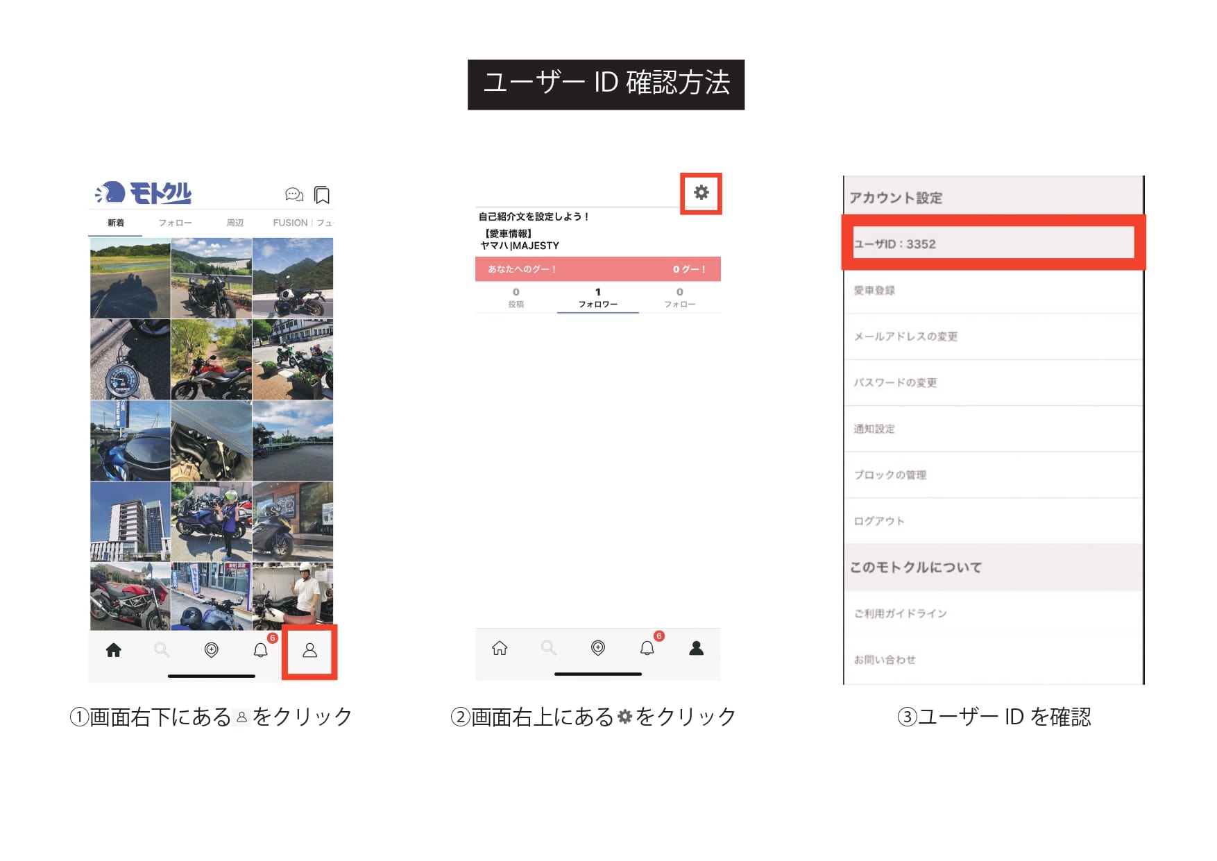Select the フォロワー count tab
The height and width of the screenshot is (861, 1217).
click(x=598, y=298)
